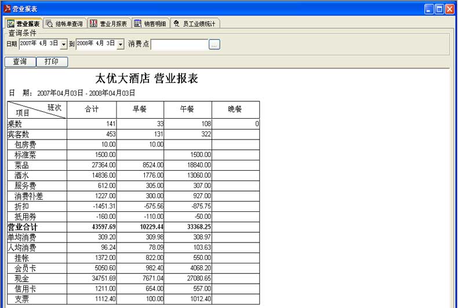The height and width of the screenshot is (308, 458).
Task: Open the end date dropdown calendar
Action: 121,45
